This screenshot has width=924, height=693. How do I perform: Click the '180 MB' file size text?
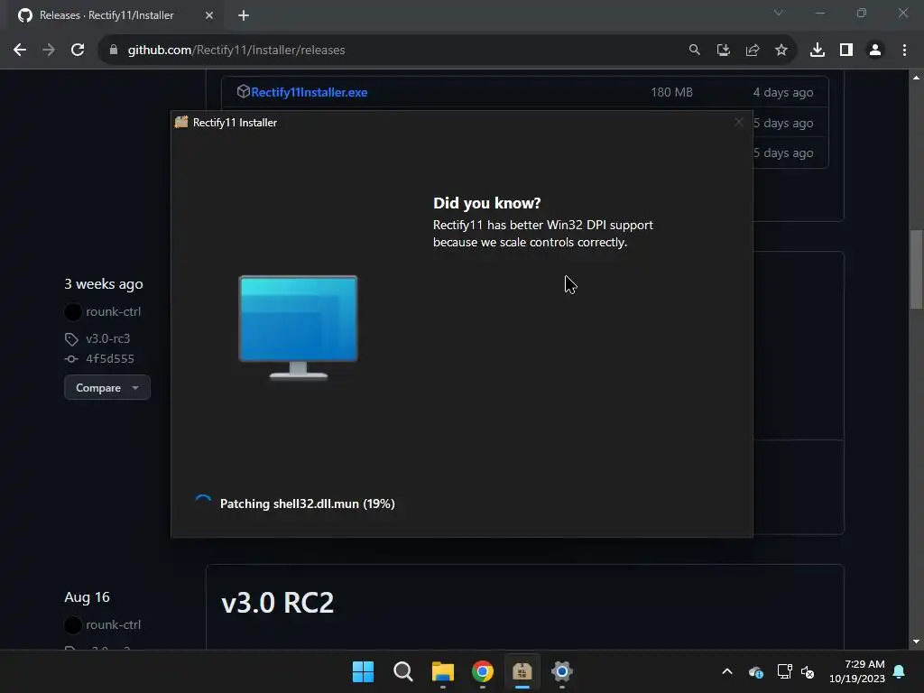point(671,92)
